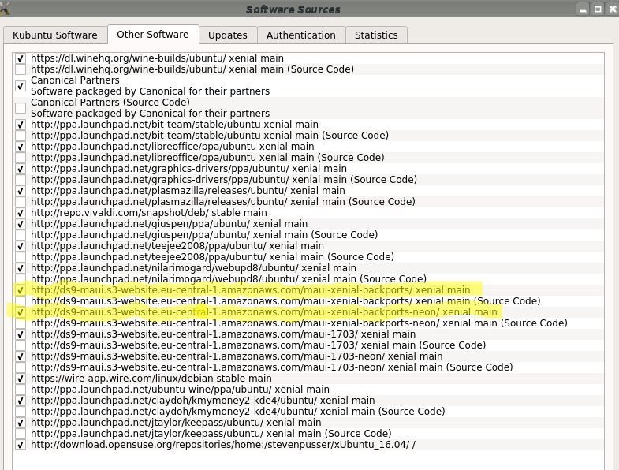
Task: Click the window menu icon in title bar
Action: pyautogui.click(x=6, y=9)
